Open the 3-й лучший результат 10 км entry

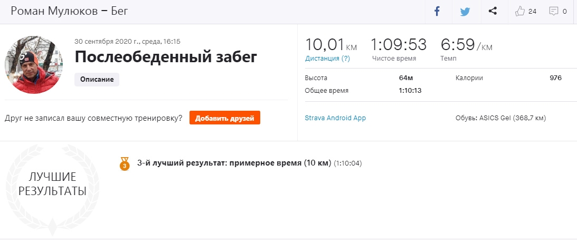coord(234,163)
